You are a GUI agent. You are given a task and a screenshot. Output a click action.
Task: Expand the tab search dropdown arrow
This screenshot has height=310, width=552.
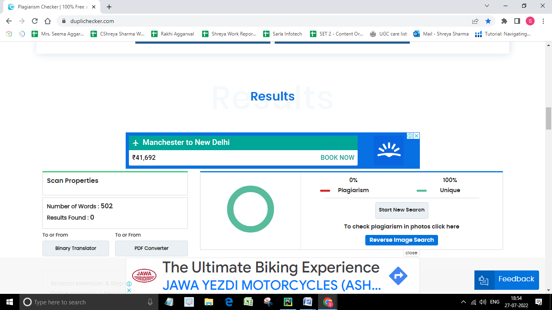coord(487,6)
